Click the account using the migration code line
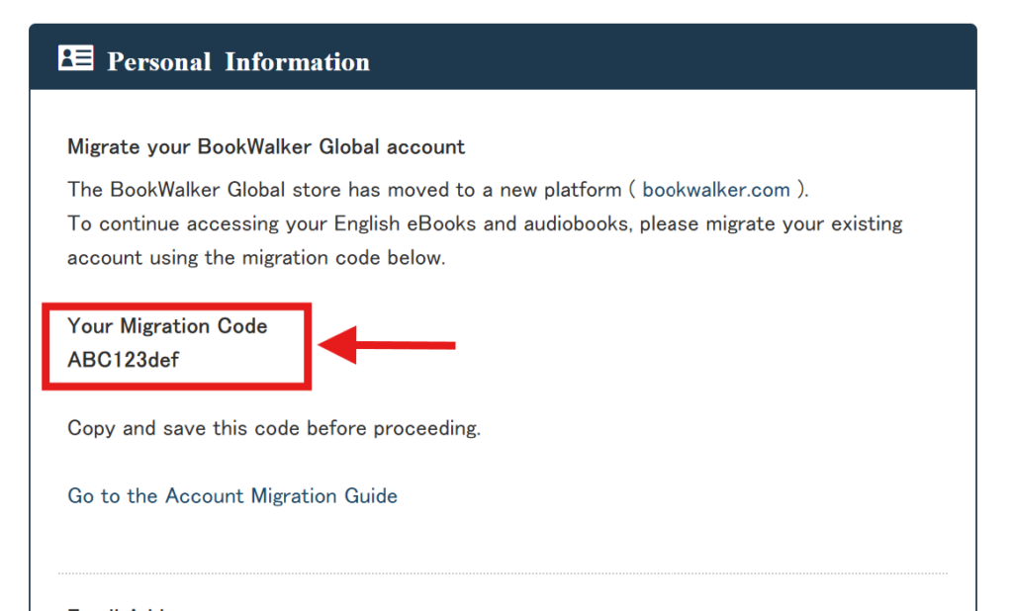The height and width of the screenshot is (611, 1013). point(256,258)
